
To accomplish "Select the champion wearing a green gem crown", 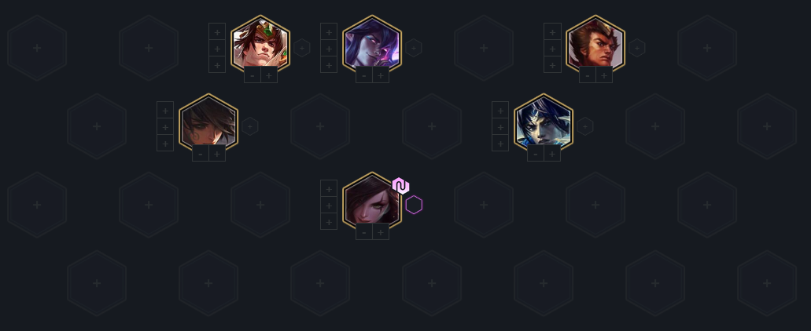I will click(260, 44).
